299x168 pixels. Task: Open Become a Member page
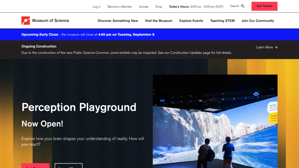pyautogui.click(x=120, y=7)
